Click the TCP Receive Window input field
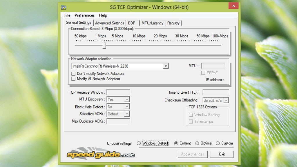Viewport: 297px width, 167px height. click(118, 92)
